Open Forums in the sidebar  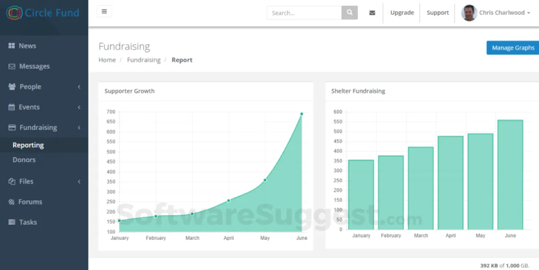(30, 202)
